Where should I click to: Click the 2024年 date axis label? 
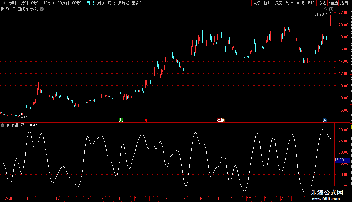[x=7, y=198]
